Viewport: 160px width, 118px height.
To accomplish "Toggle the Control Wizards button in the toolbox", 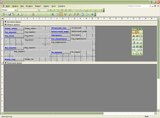I will [137, 32].
